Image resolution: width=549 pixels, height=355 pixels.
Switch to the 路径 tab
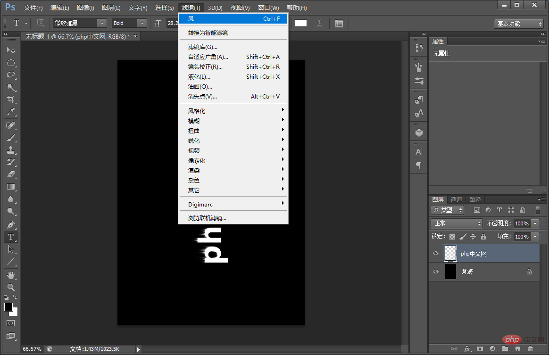(475, 199)
